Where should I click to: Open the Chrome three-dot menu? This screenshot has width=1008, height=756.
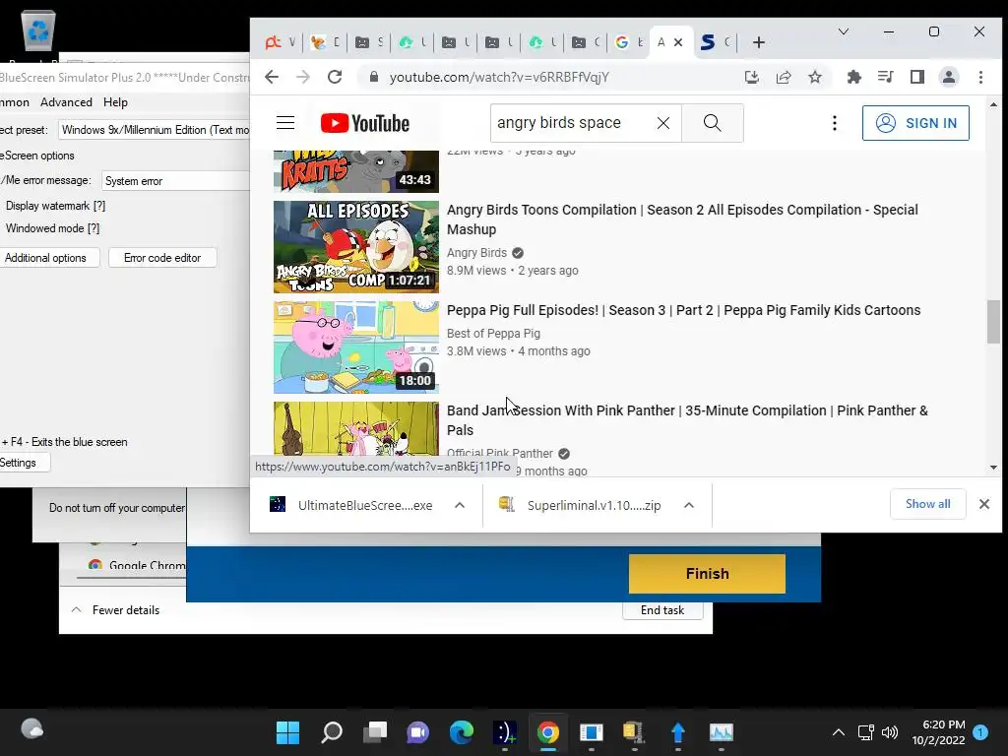click(980, 77)
